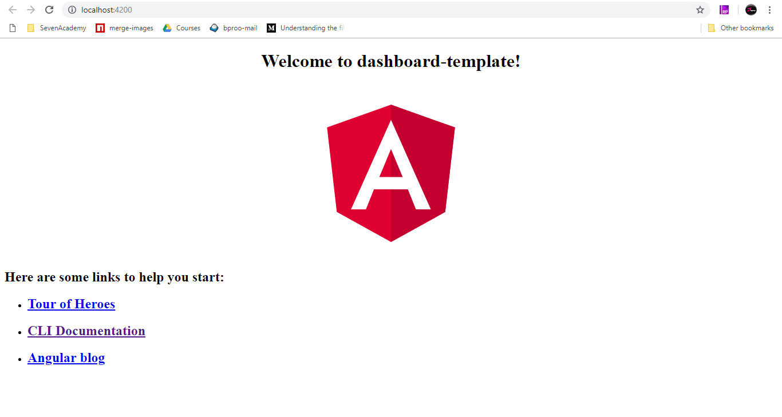Expand the SevenAcademy bookmarks folder
782x417 pixels.
coord(57,28)
